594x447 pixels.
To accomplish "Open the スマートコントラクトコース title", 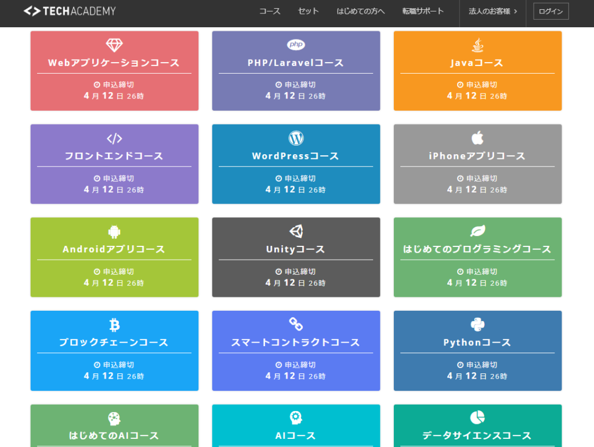I will [296, 343].
